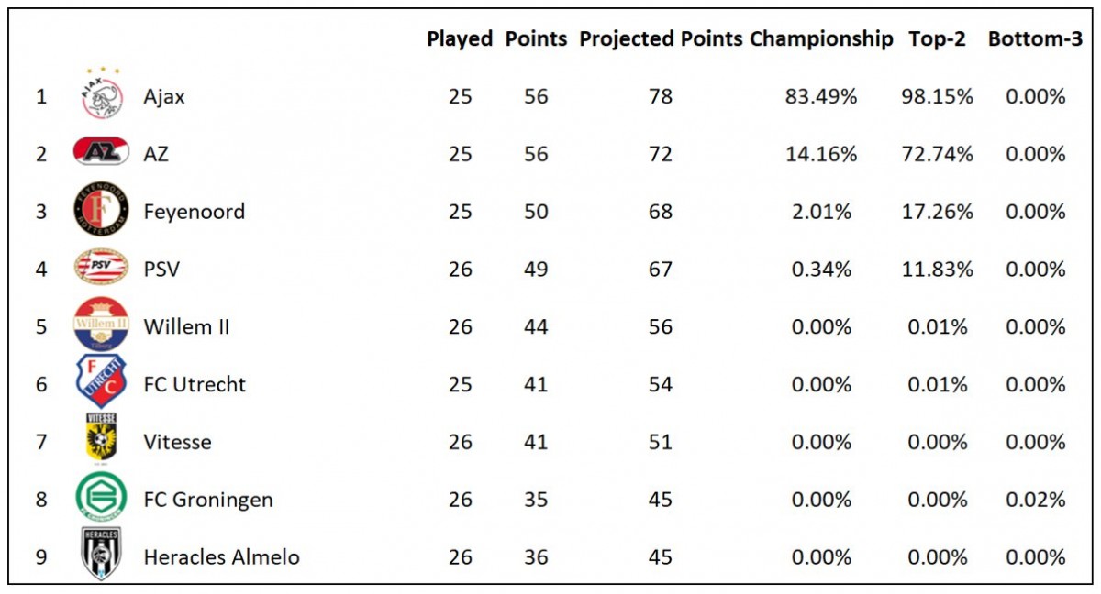Click the Vitesse club crest

(x=101, y=438)
